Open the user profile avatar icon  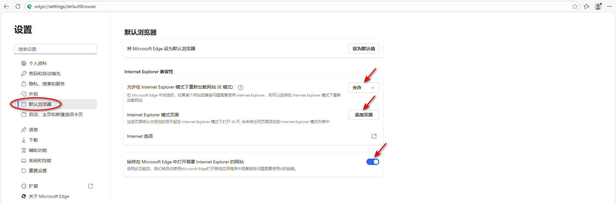point(598,6)
